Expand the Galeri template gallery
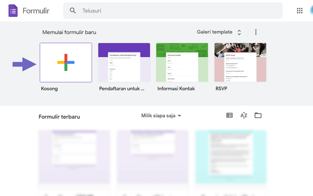The height and width of the screenshot is (196, 313). (x=219, y=32)
